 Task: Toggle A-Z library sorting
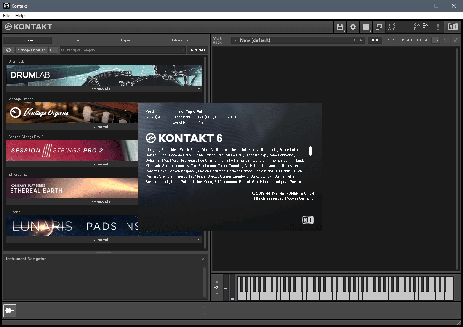[x=53, y=50]
